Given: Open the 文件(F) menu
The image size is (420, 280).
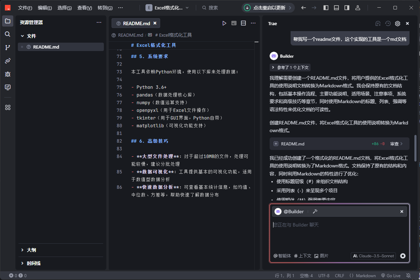Looking at the screenshot, I should (25, 8).
